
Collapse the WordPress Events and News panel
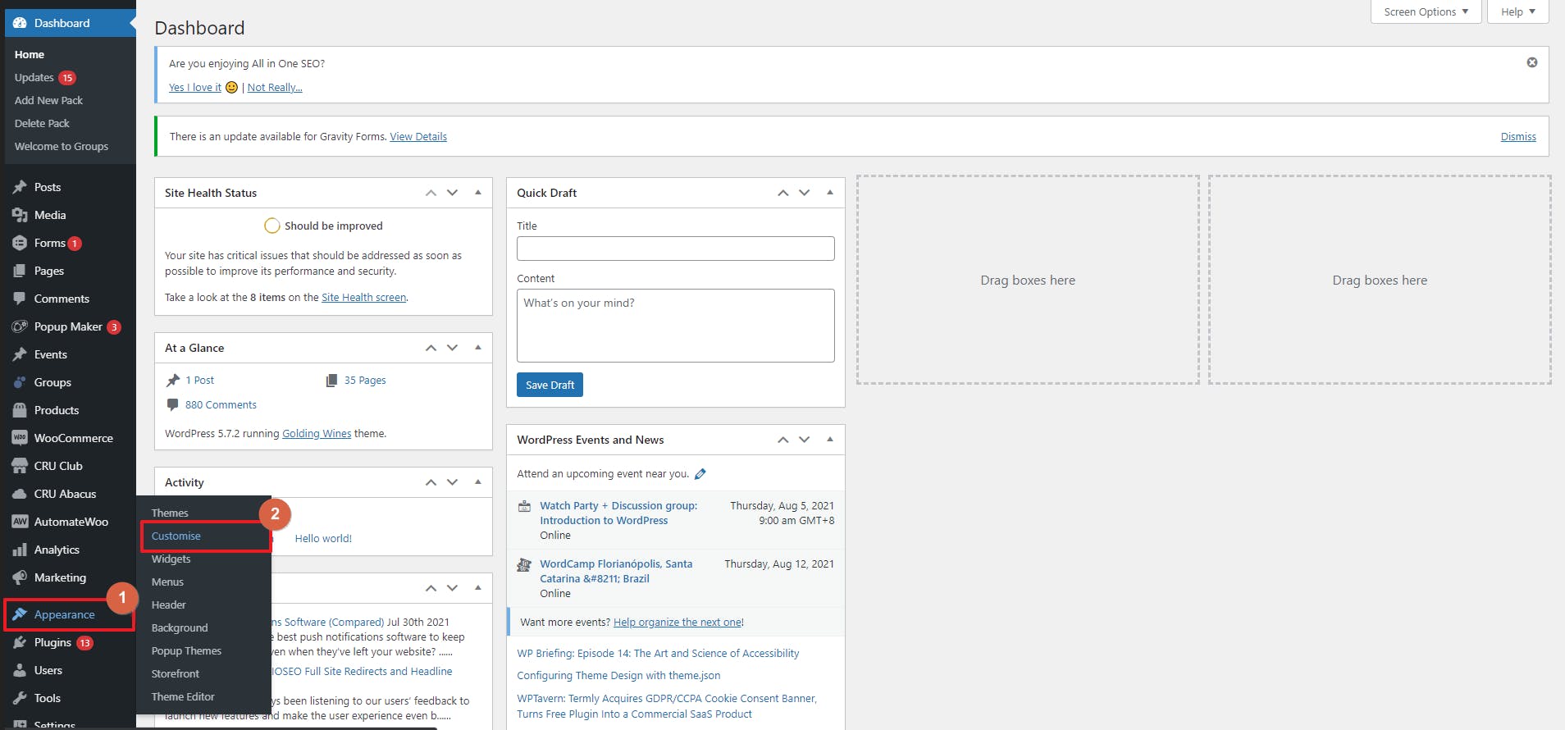click(x=830, y=440)
